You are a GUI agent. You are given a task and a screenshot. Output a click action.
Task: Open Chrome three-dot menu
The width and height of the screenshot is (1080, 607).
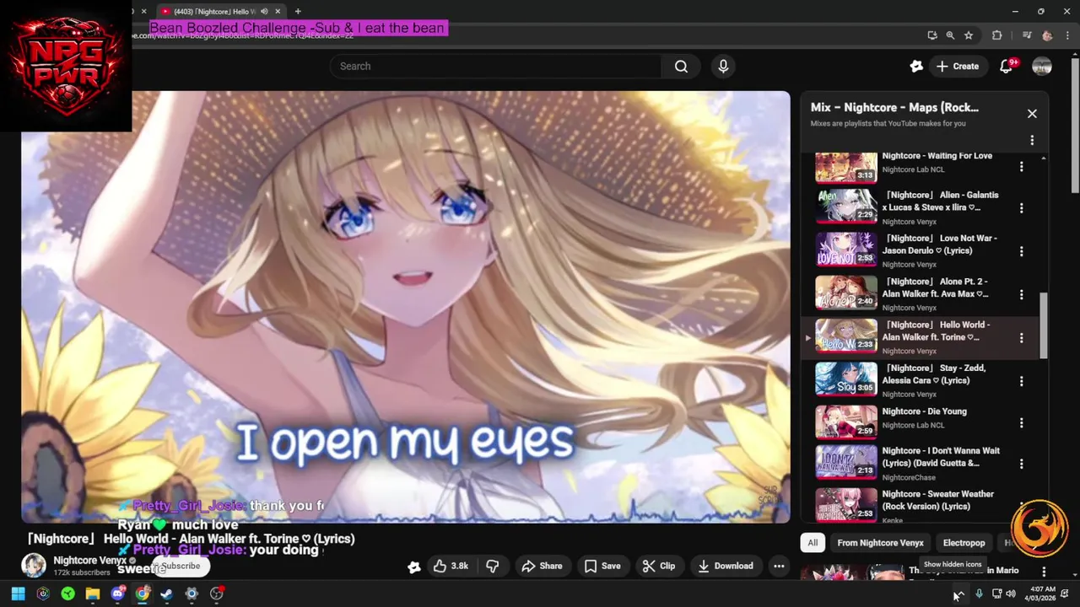1066,35
